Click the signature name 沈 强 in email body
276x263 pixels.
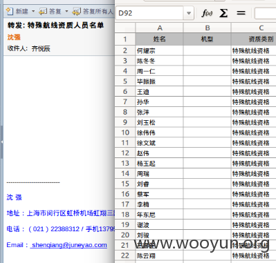click(x=14, y=197)
